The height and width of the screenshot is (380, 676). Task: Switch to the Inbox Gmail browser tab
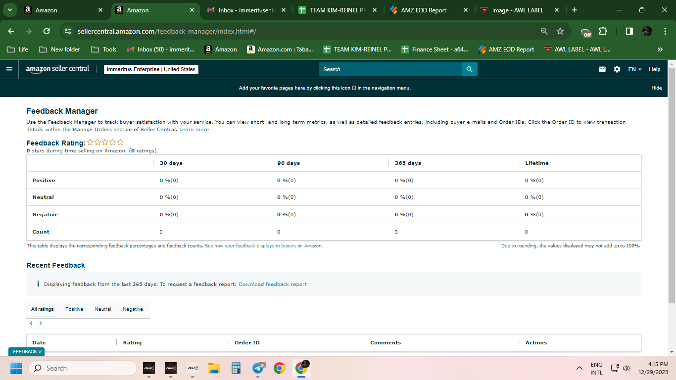tap(246, 10)
